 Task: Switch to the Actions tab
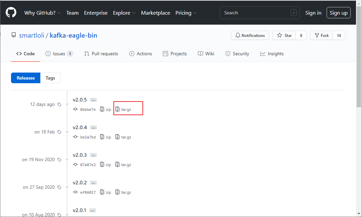coord(140,54)
